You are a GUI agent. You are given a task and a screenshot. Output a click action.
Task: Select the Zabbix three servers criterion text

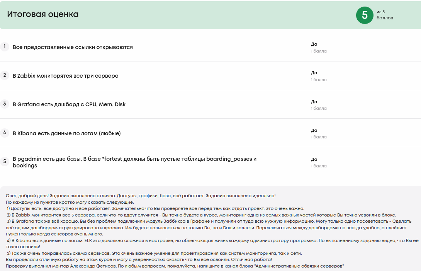(66, 76)
